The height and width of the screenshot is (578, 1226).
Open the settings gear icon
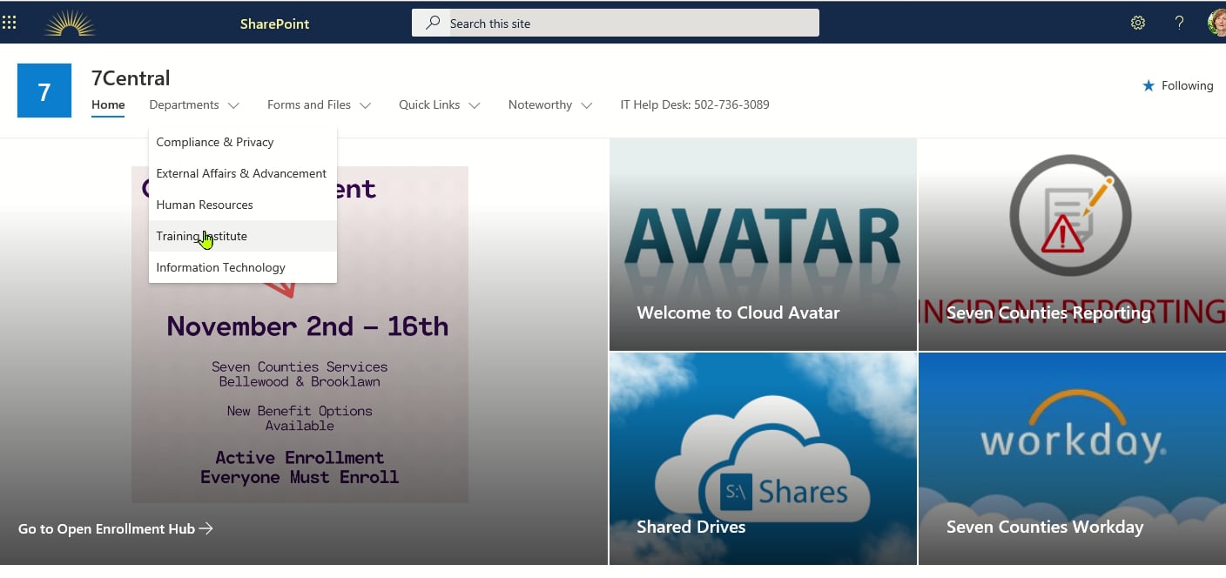[x=1138, y=24]
